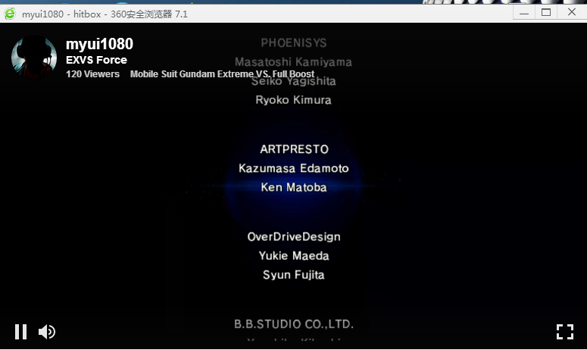Click the 360 browser logo icon in the title bar
The image size is (587, 350).
10,14
